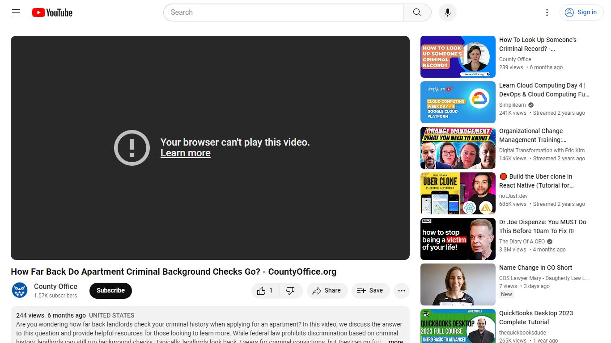The height and width of the screenshot is (343, 611).
Task: Open Learn Cloud Computing Day 4 thumbnail
Action: tap(458, 102)
